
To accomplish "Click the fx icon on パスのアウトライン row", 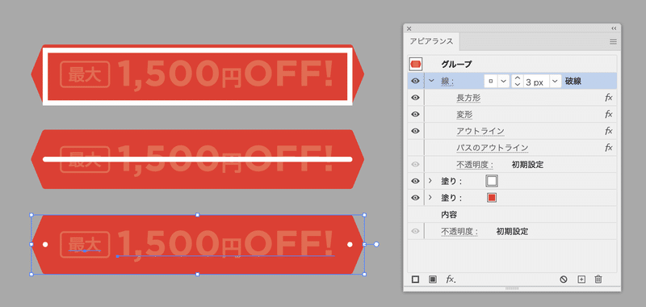I will (x=609, y=148).
